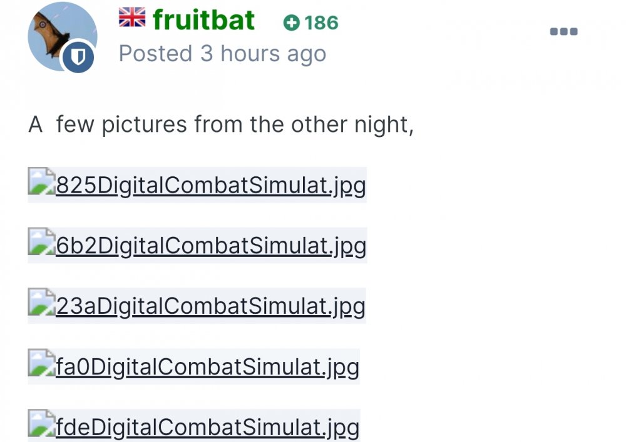Click broken image icon beside 6b2DigitalCombatSimulat.jpg

41,245
